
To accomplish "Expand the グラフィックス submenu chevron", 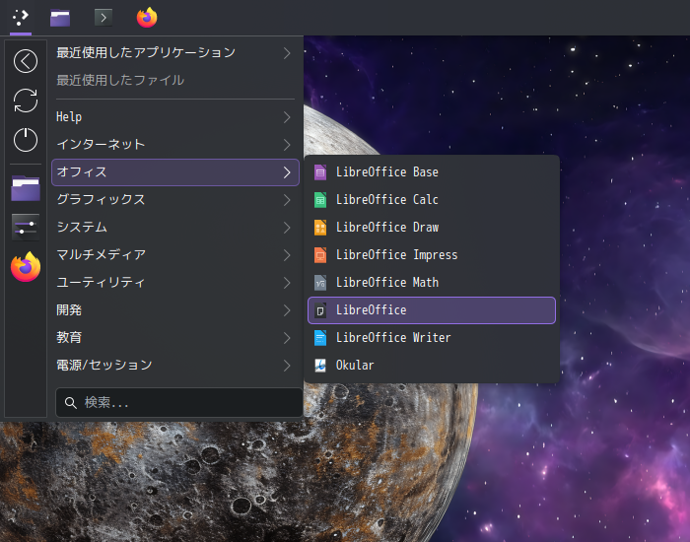I will pos(287,200).
